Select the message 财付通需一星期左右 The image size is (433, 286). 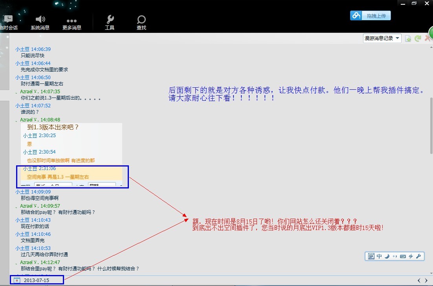(x=42, y=84)
